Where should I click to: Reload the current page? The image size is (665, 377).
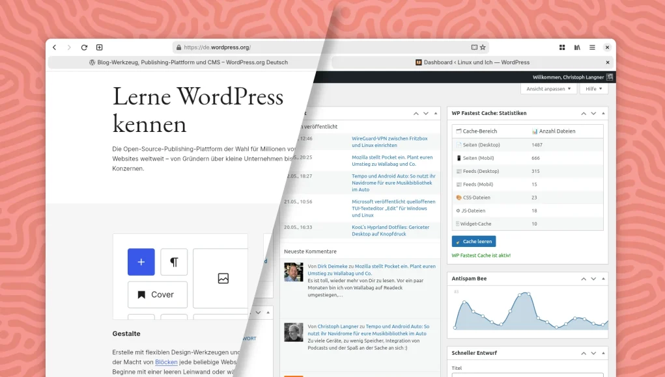[x=84, y=47]
